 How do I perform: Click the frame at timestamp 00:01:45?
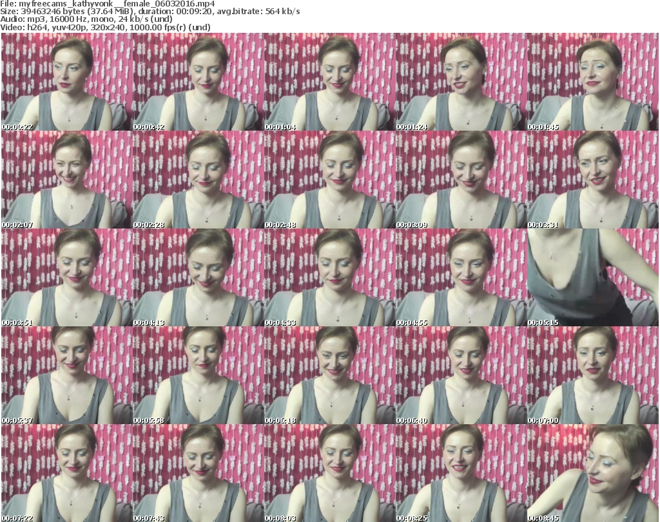(592, 82)
